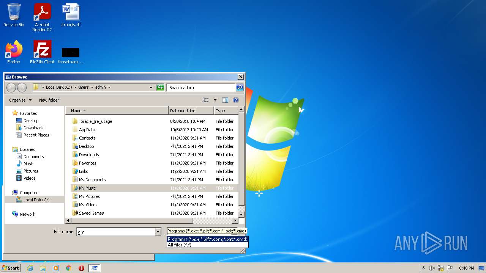
Task: Sort by the Type column header
Action: 226,111
